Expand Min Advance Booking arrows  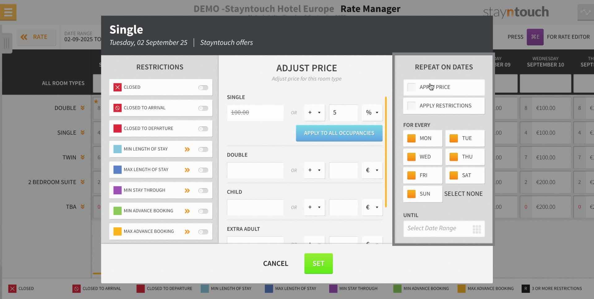(x=187, y=211)
